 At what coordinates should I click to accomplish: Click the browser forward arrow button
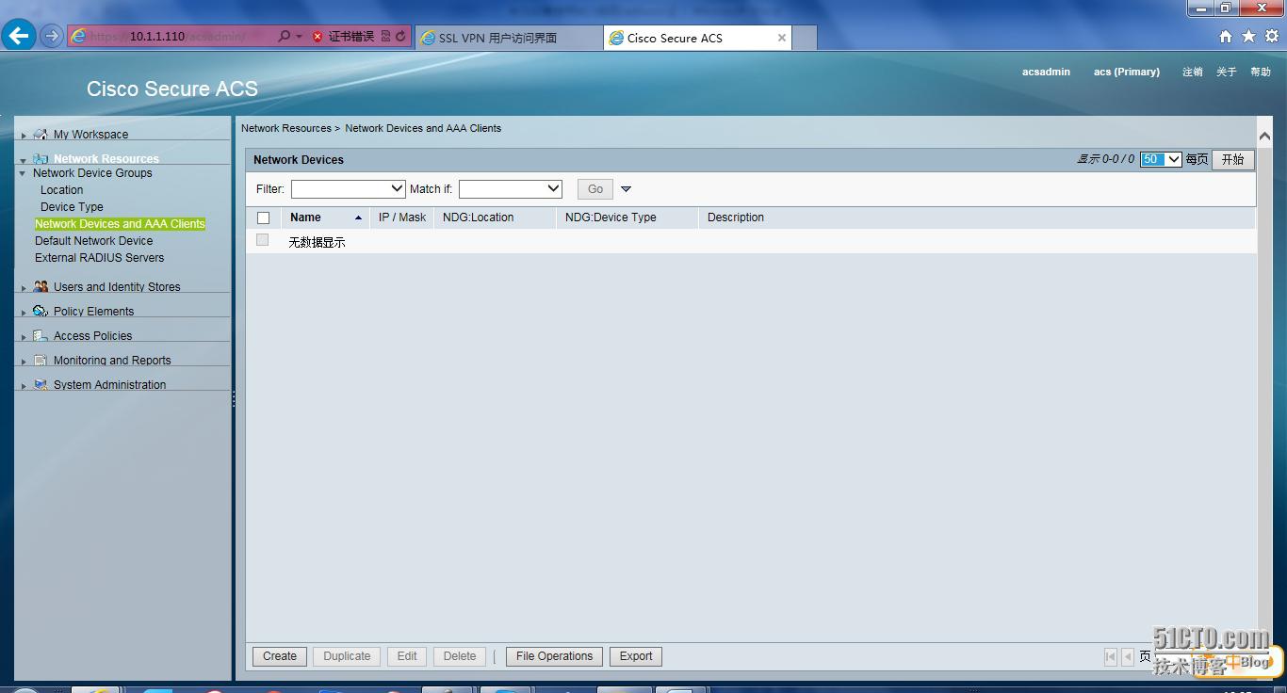(52, 36)
